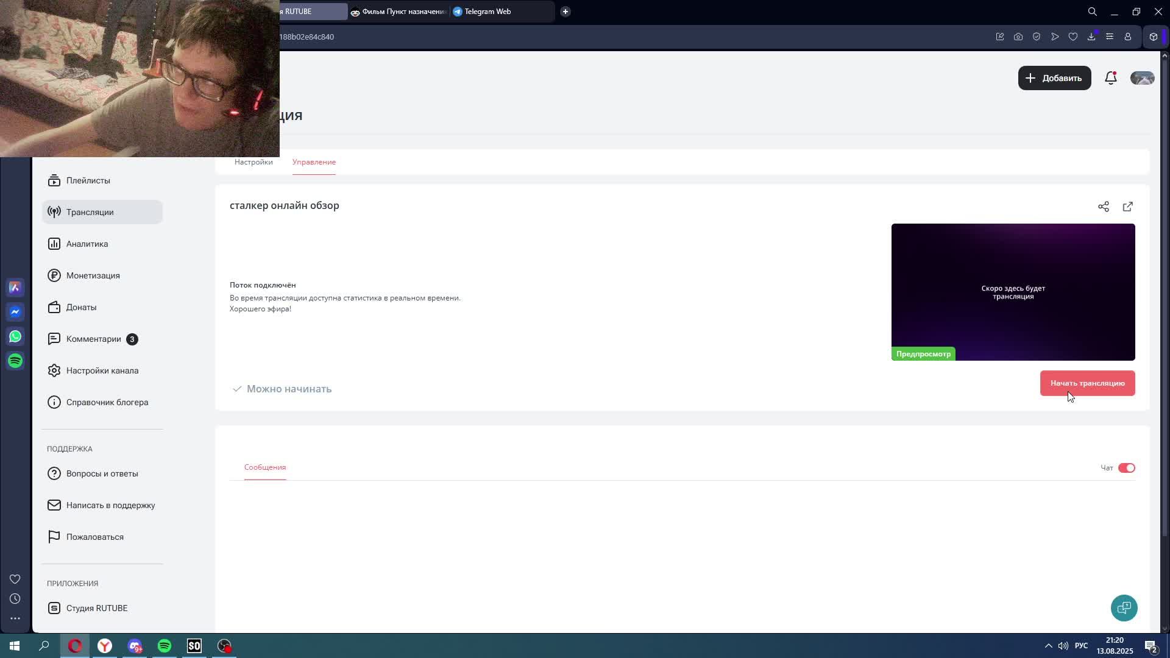Image resolution: width=1170 pixels, height=658 pixels.
Task: Switch to the Настройки tab
Action: 253,162
